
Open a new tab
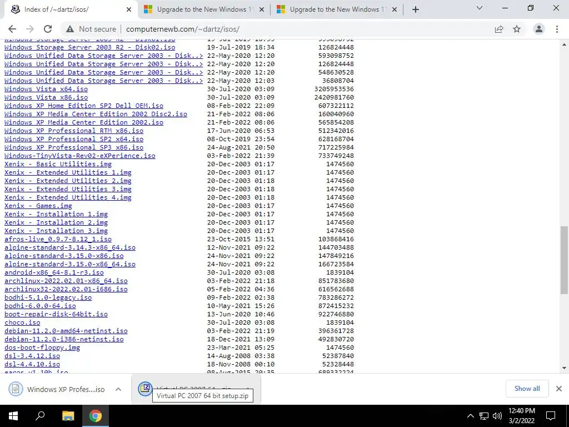pos(416,9)
